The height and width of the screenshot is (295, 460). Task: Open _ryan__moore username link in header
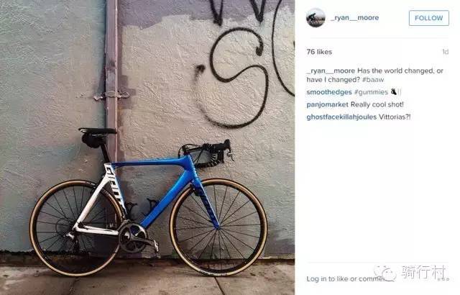(354, 17)
